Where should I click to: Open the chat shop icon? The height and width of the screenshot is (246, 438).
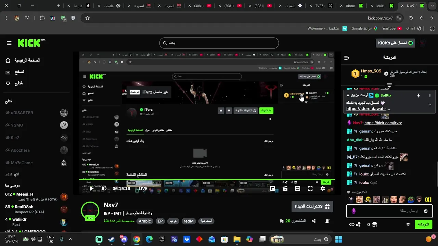click(x=374, y=224)
